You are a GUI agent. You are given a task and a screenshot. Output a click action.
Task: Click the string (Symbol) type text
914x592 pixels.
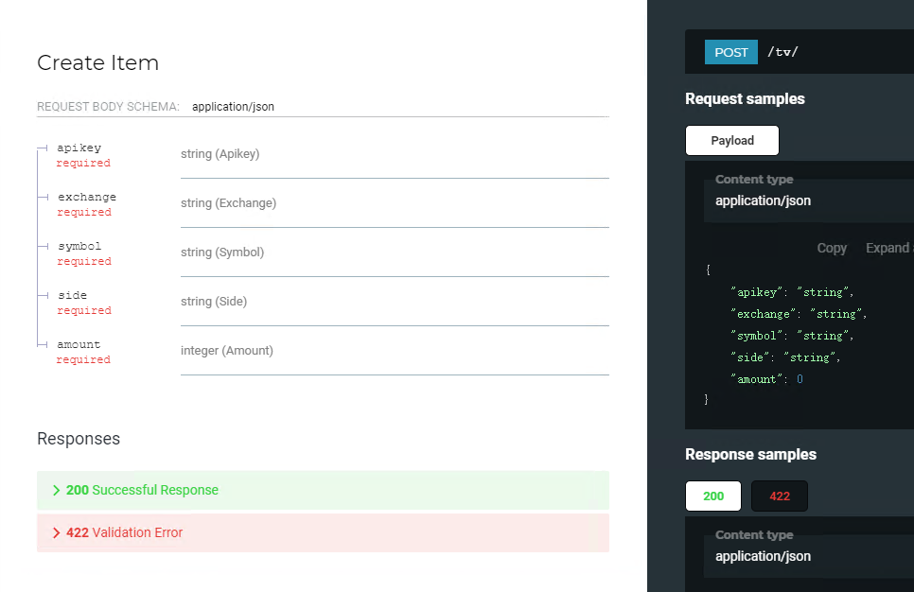222,252
